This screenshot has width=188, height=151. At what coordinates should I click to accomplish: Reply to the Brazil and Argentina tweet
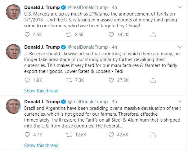point(27,135)
